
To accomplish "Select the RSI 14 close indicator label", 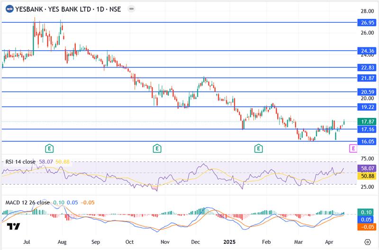I will (21, 162).
